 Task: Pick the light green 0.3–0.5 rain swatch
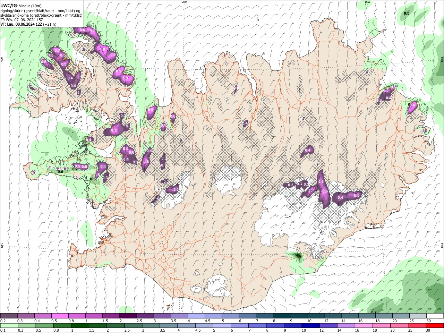pos(27,325)
